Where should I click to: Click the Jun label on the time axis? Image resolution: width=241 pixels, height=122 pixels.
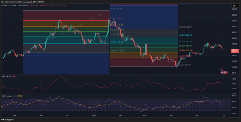click(x=223, y=116)
